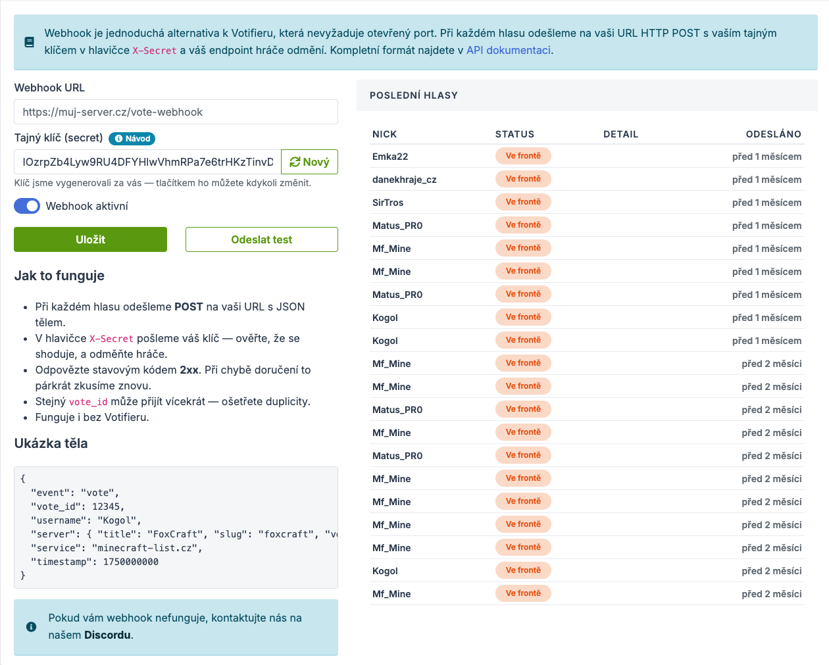The width and height of the screenshot is (829, 665).
Task: Focus the Webhook URL input field
Action: (x=176, y=112)
